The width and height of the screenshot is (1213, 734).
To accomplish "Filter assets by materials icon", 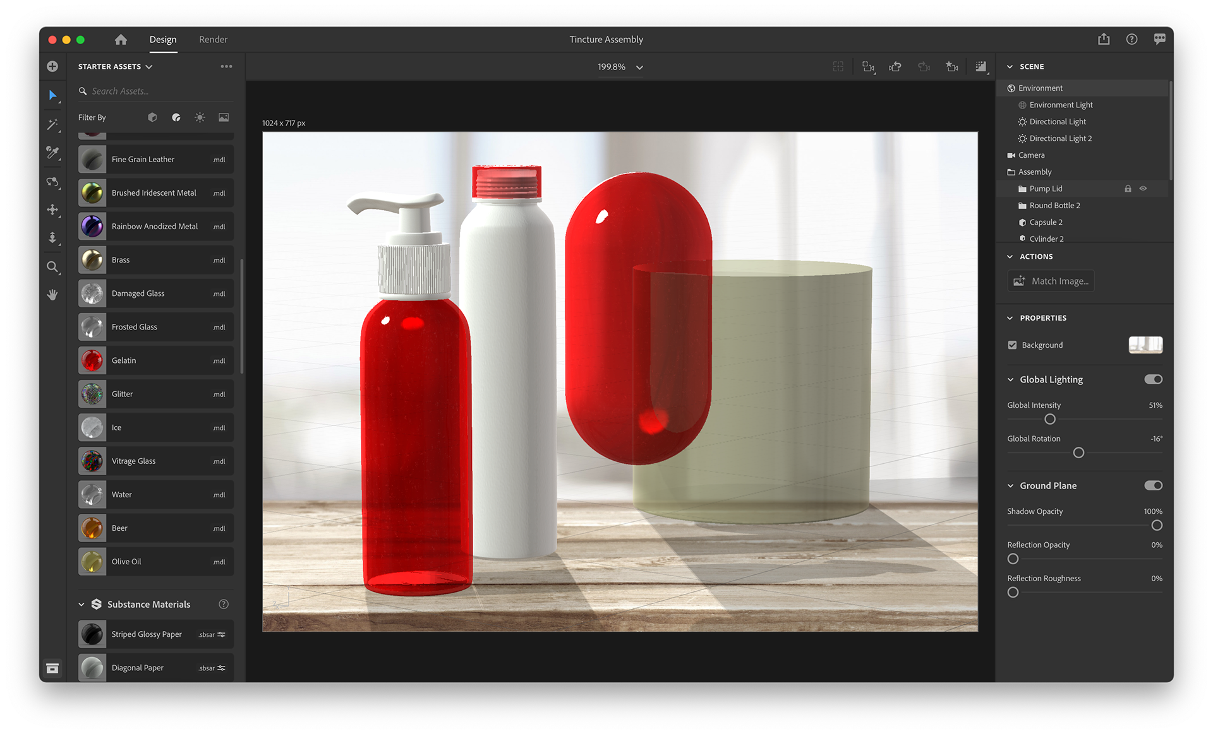I will (x=176, y=117).
